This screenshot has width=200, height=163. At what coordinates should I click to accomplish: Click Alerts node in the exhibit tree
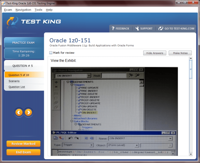tap(77, 116)
